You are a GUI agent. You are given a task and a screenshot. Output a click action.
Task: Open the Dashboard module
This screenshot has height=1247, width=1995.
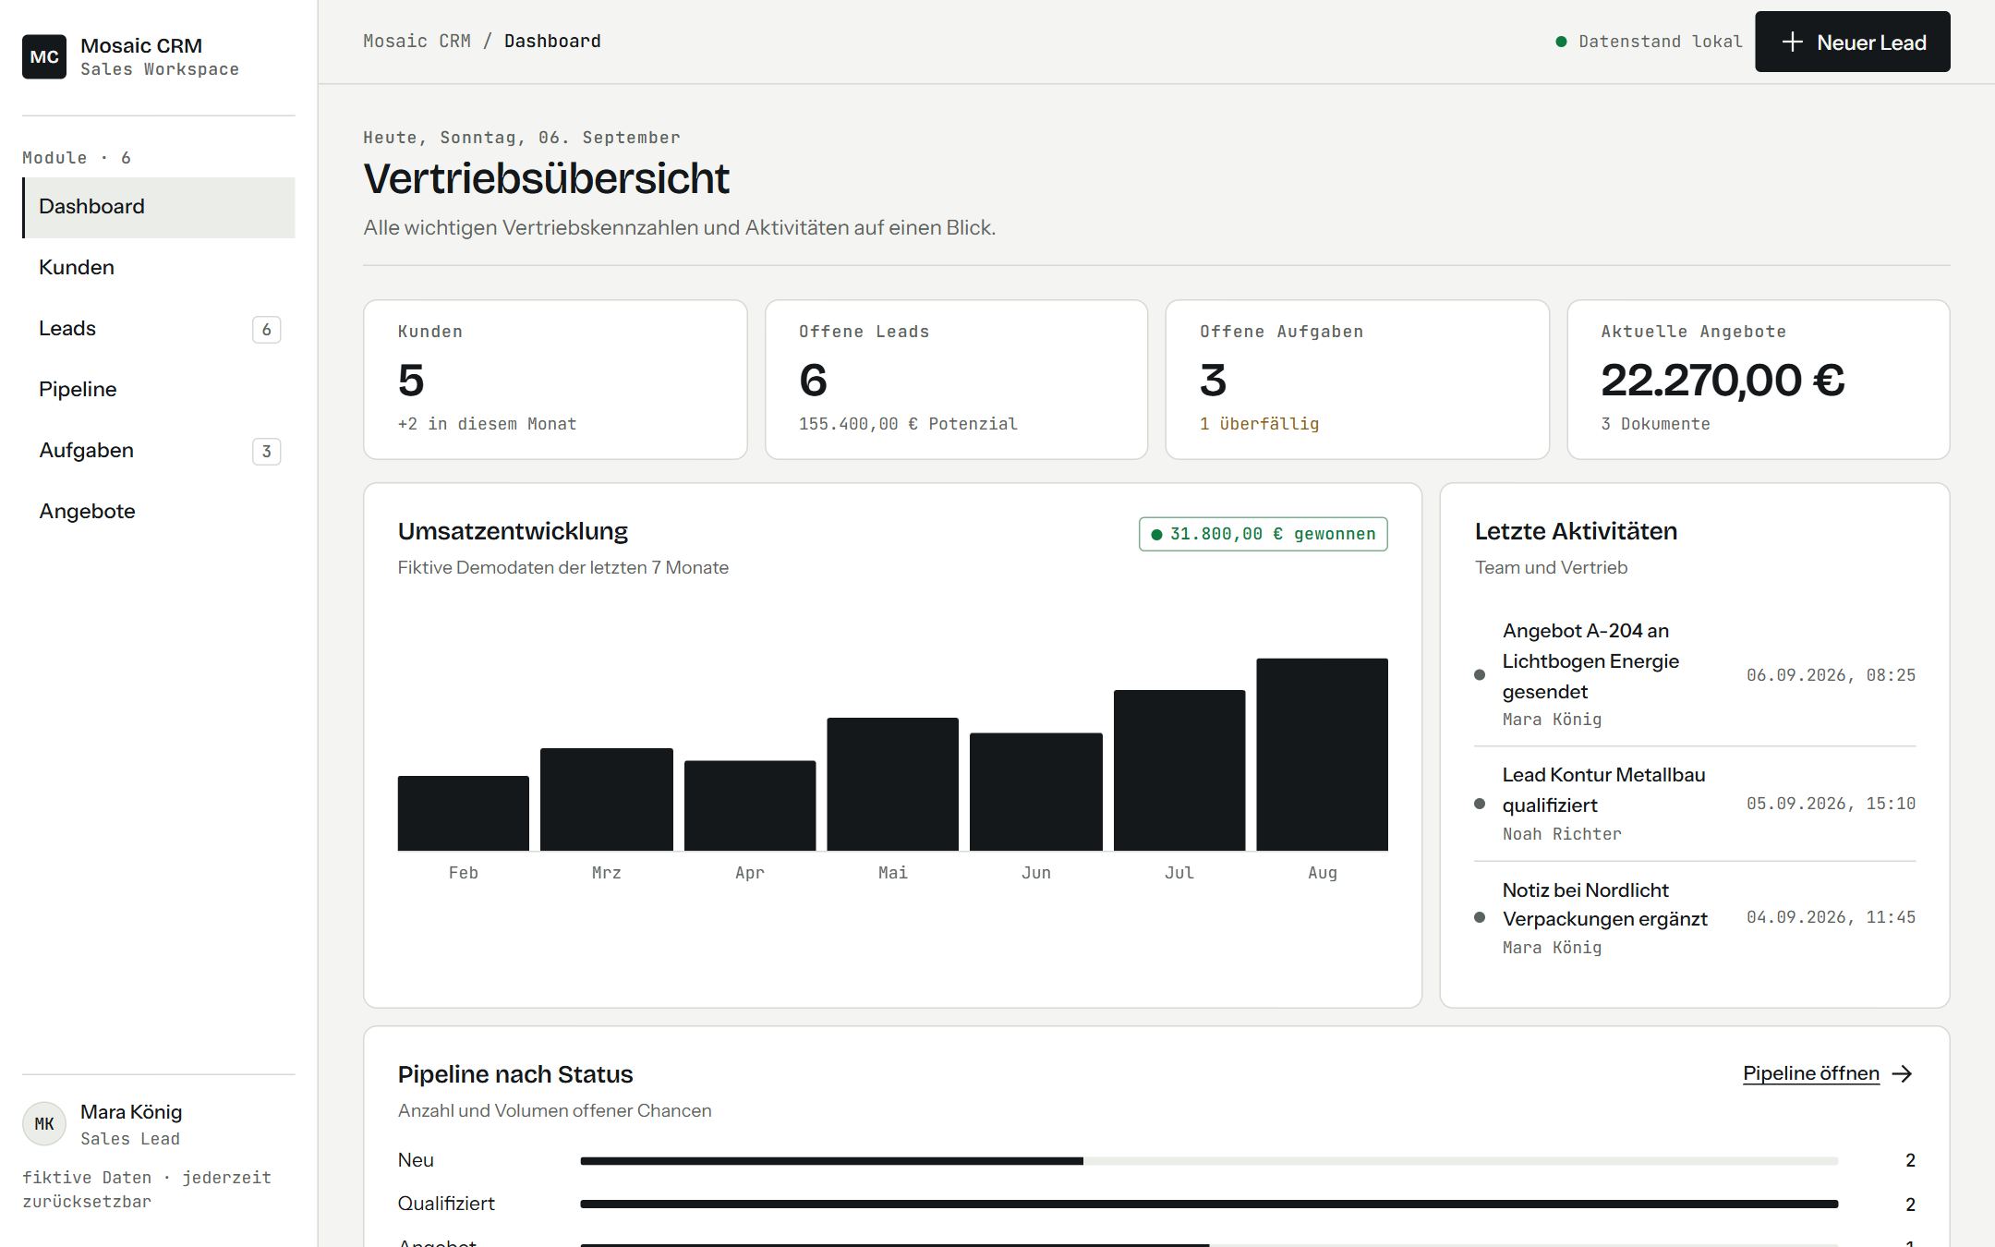(x=159, y=207)
